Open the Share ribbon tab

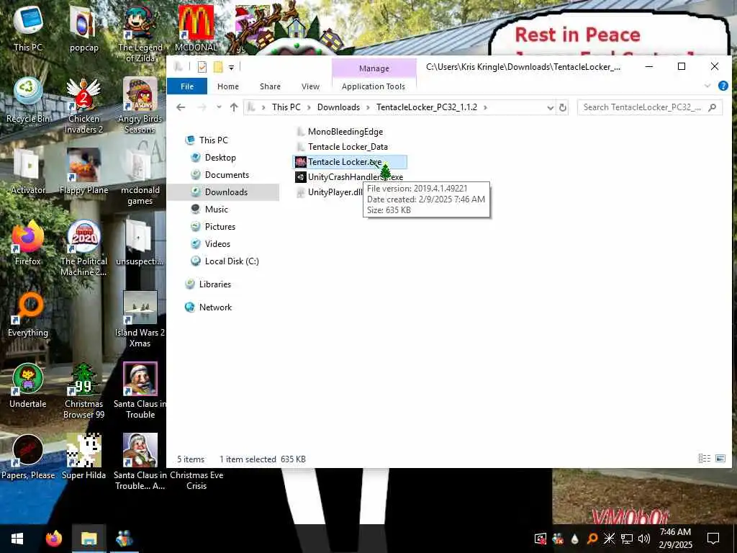(271, 86)
